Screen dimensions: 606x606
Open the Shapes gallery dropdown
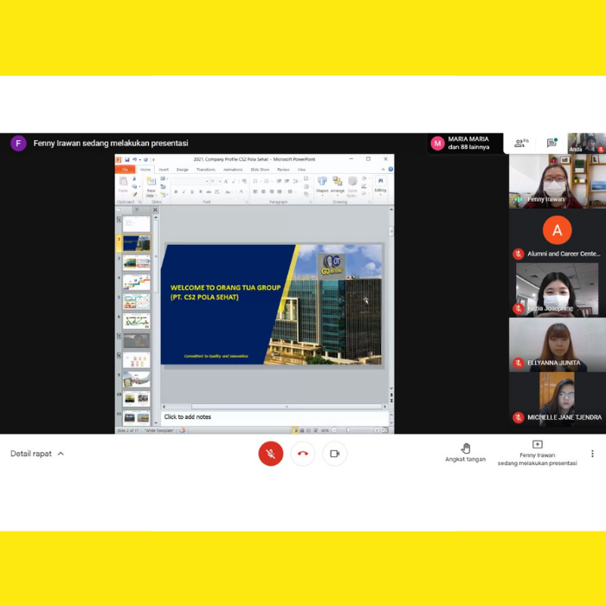tap(322, 186)
